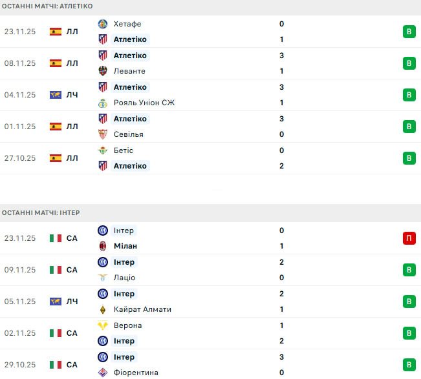Click the Italy flag on 02.11.25 match
Screen dimensions: 421x379
click(x=56, y=333)
